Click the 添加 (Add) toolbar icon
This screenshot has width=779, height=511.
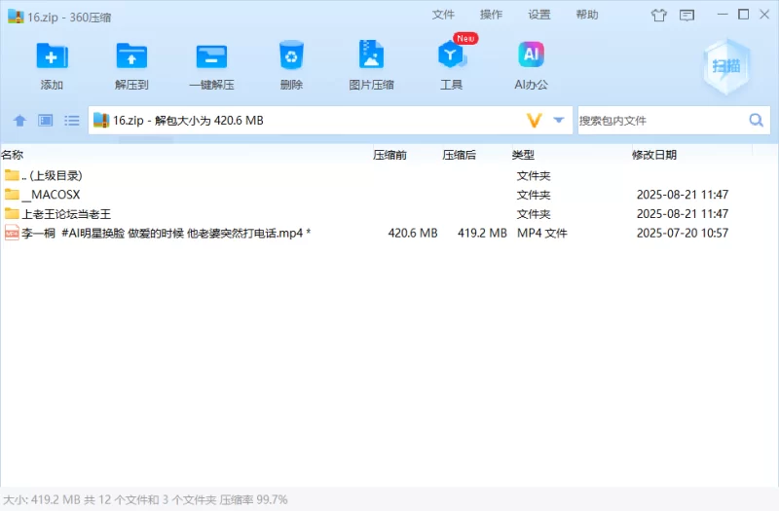pyautogui.click(x=52, y=55)
